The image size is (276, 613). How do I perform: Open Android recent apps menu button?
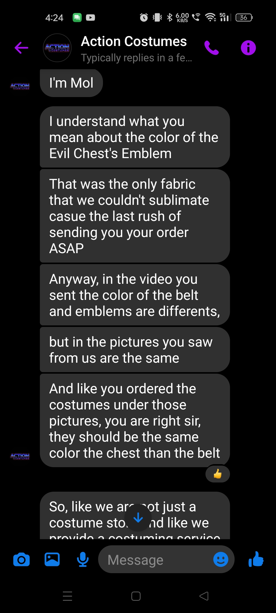[67, 596]
